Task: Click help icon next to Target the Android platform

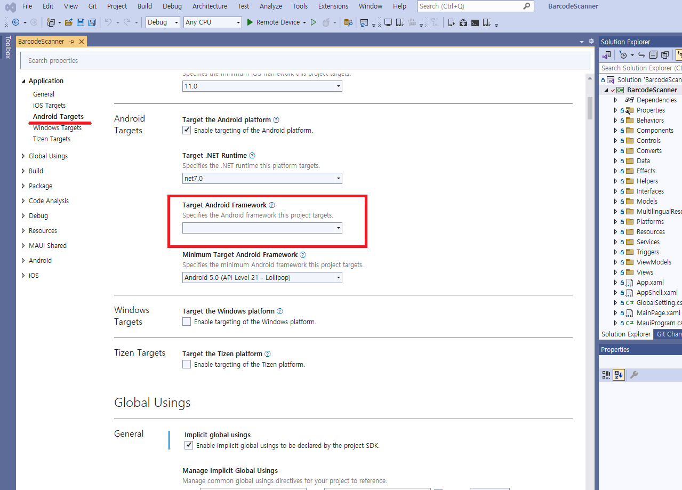Action: pyautogui.click(x=276, y=120)
